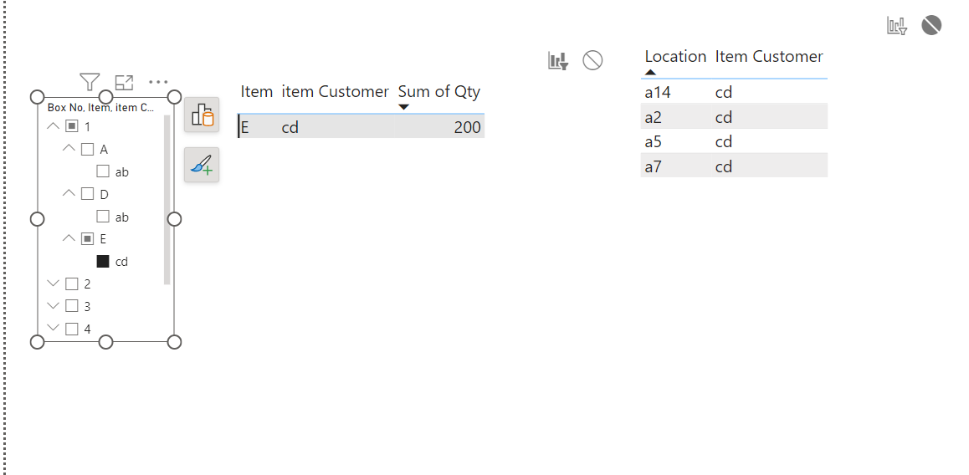Open slicer More options ellipsis
The image size is (969, 475).
pos(158,81)
